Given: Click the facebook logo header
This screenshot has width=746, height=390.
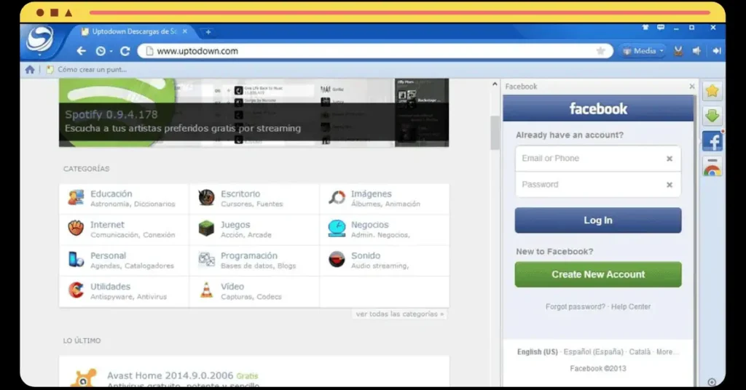Looking at the screenshot, I should pos(598,109).
